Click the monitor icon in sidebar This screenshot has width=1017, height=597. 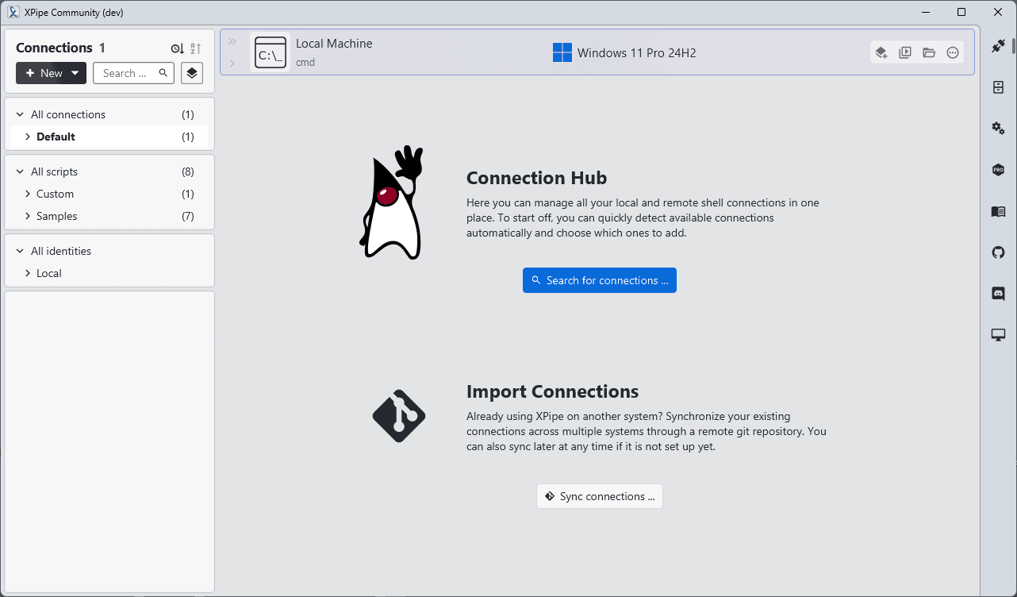point(998,335)
